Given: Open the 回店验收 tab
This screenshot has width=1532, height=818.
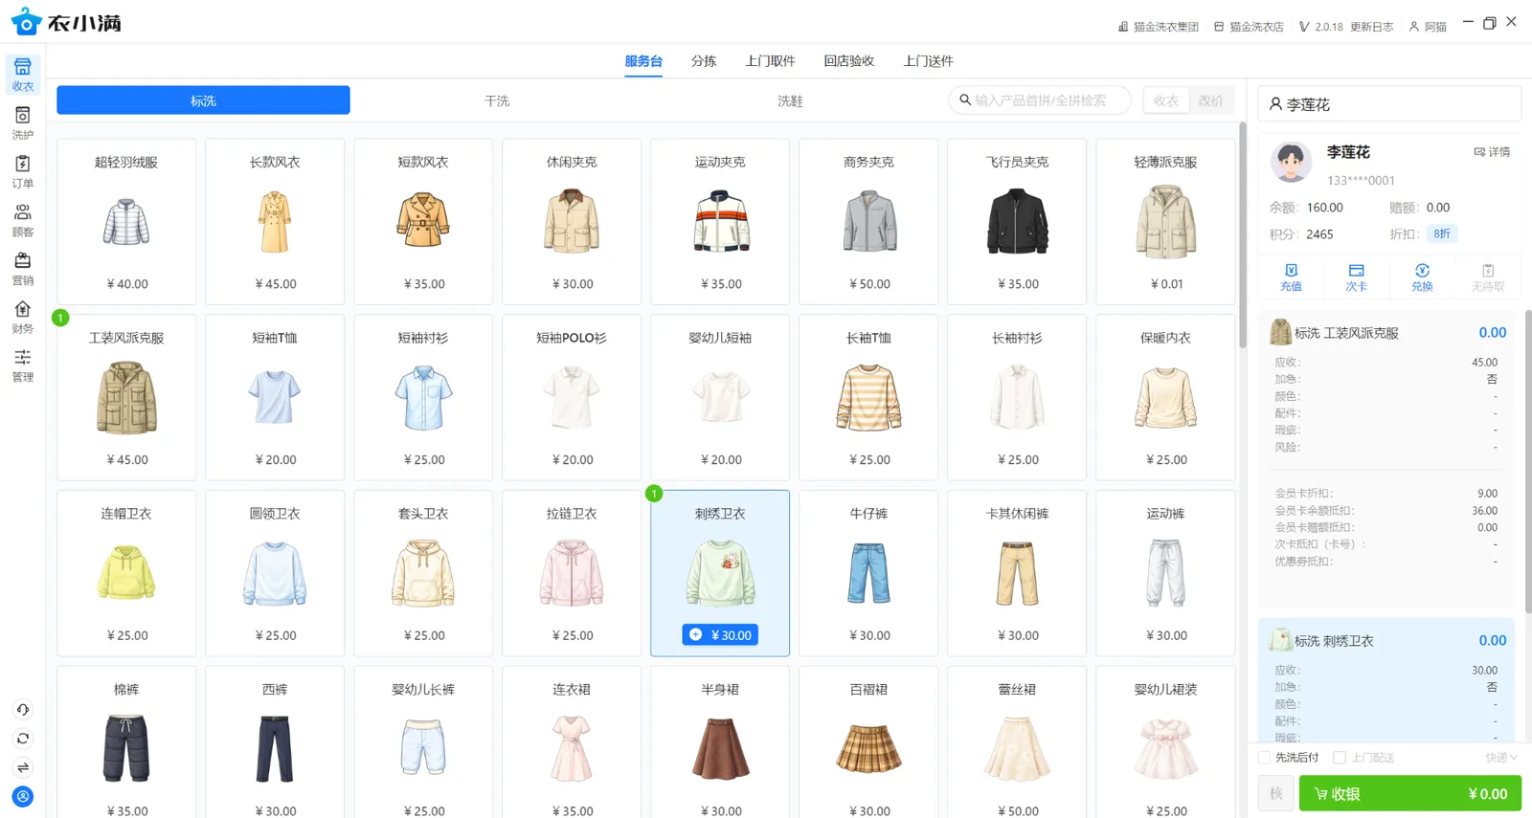Looking at the screenshot, I should point(849,61).
